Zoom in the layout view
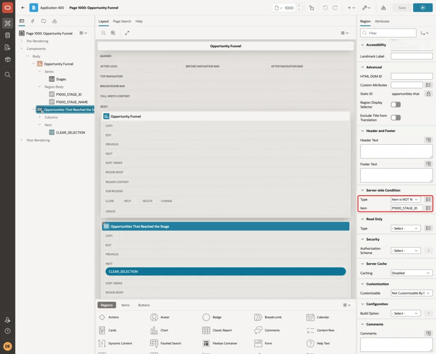Viewport: 436px width, 354px height. 113,33
